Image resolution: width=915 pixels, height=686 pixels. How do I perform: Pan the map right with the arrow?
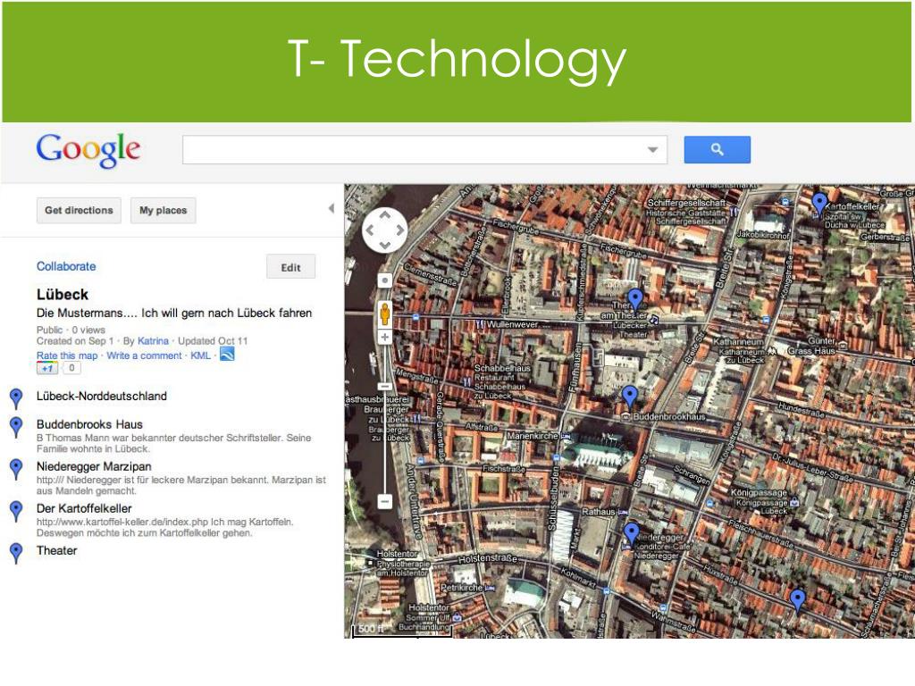[399, 230]
